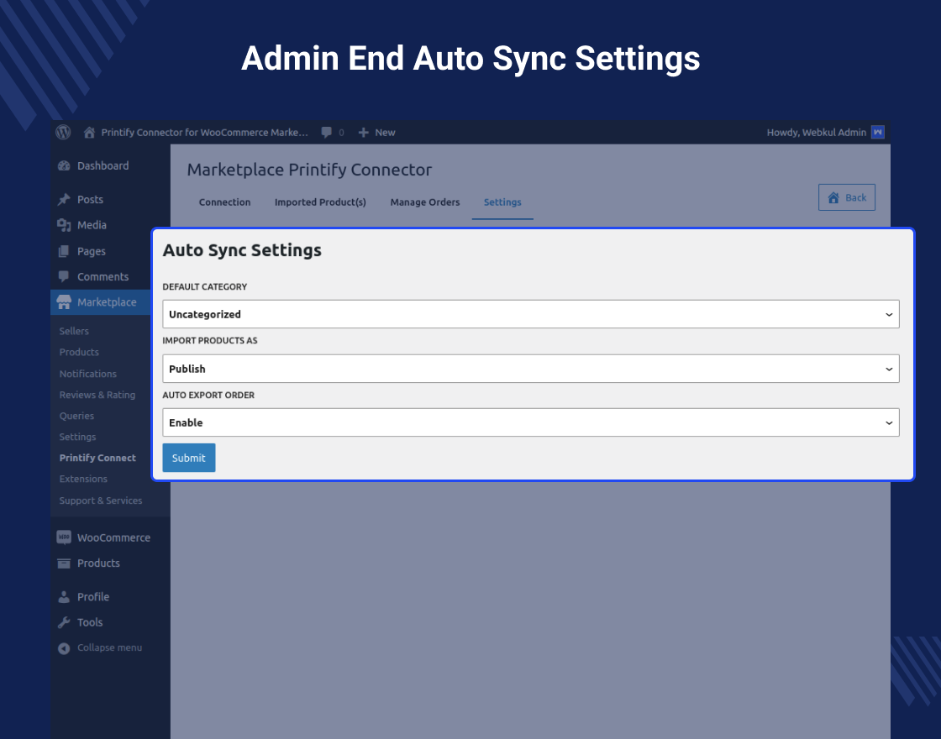The height and width of the screenshot is (739, 941).
Task: Open the WooCommerce menu label
Action: [113, 537]
